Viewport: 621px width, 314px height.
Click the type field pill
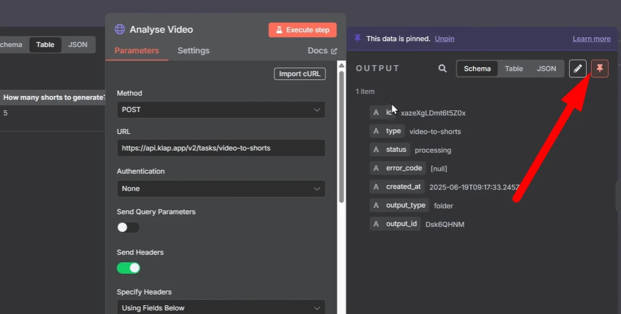pyautogui.click(x=387, y=131)
